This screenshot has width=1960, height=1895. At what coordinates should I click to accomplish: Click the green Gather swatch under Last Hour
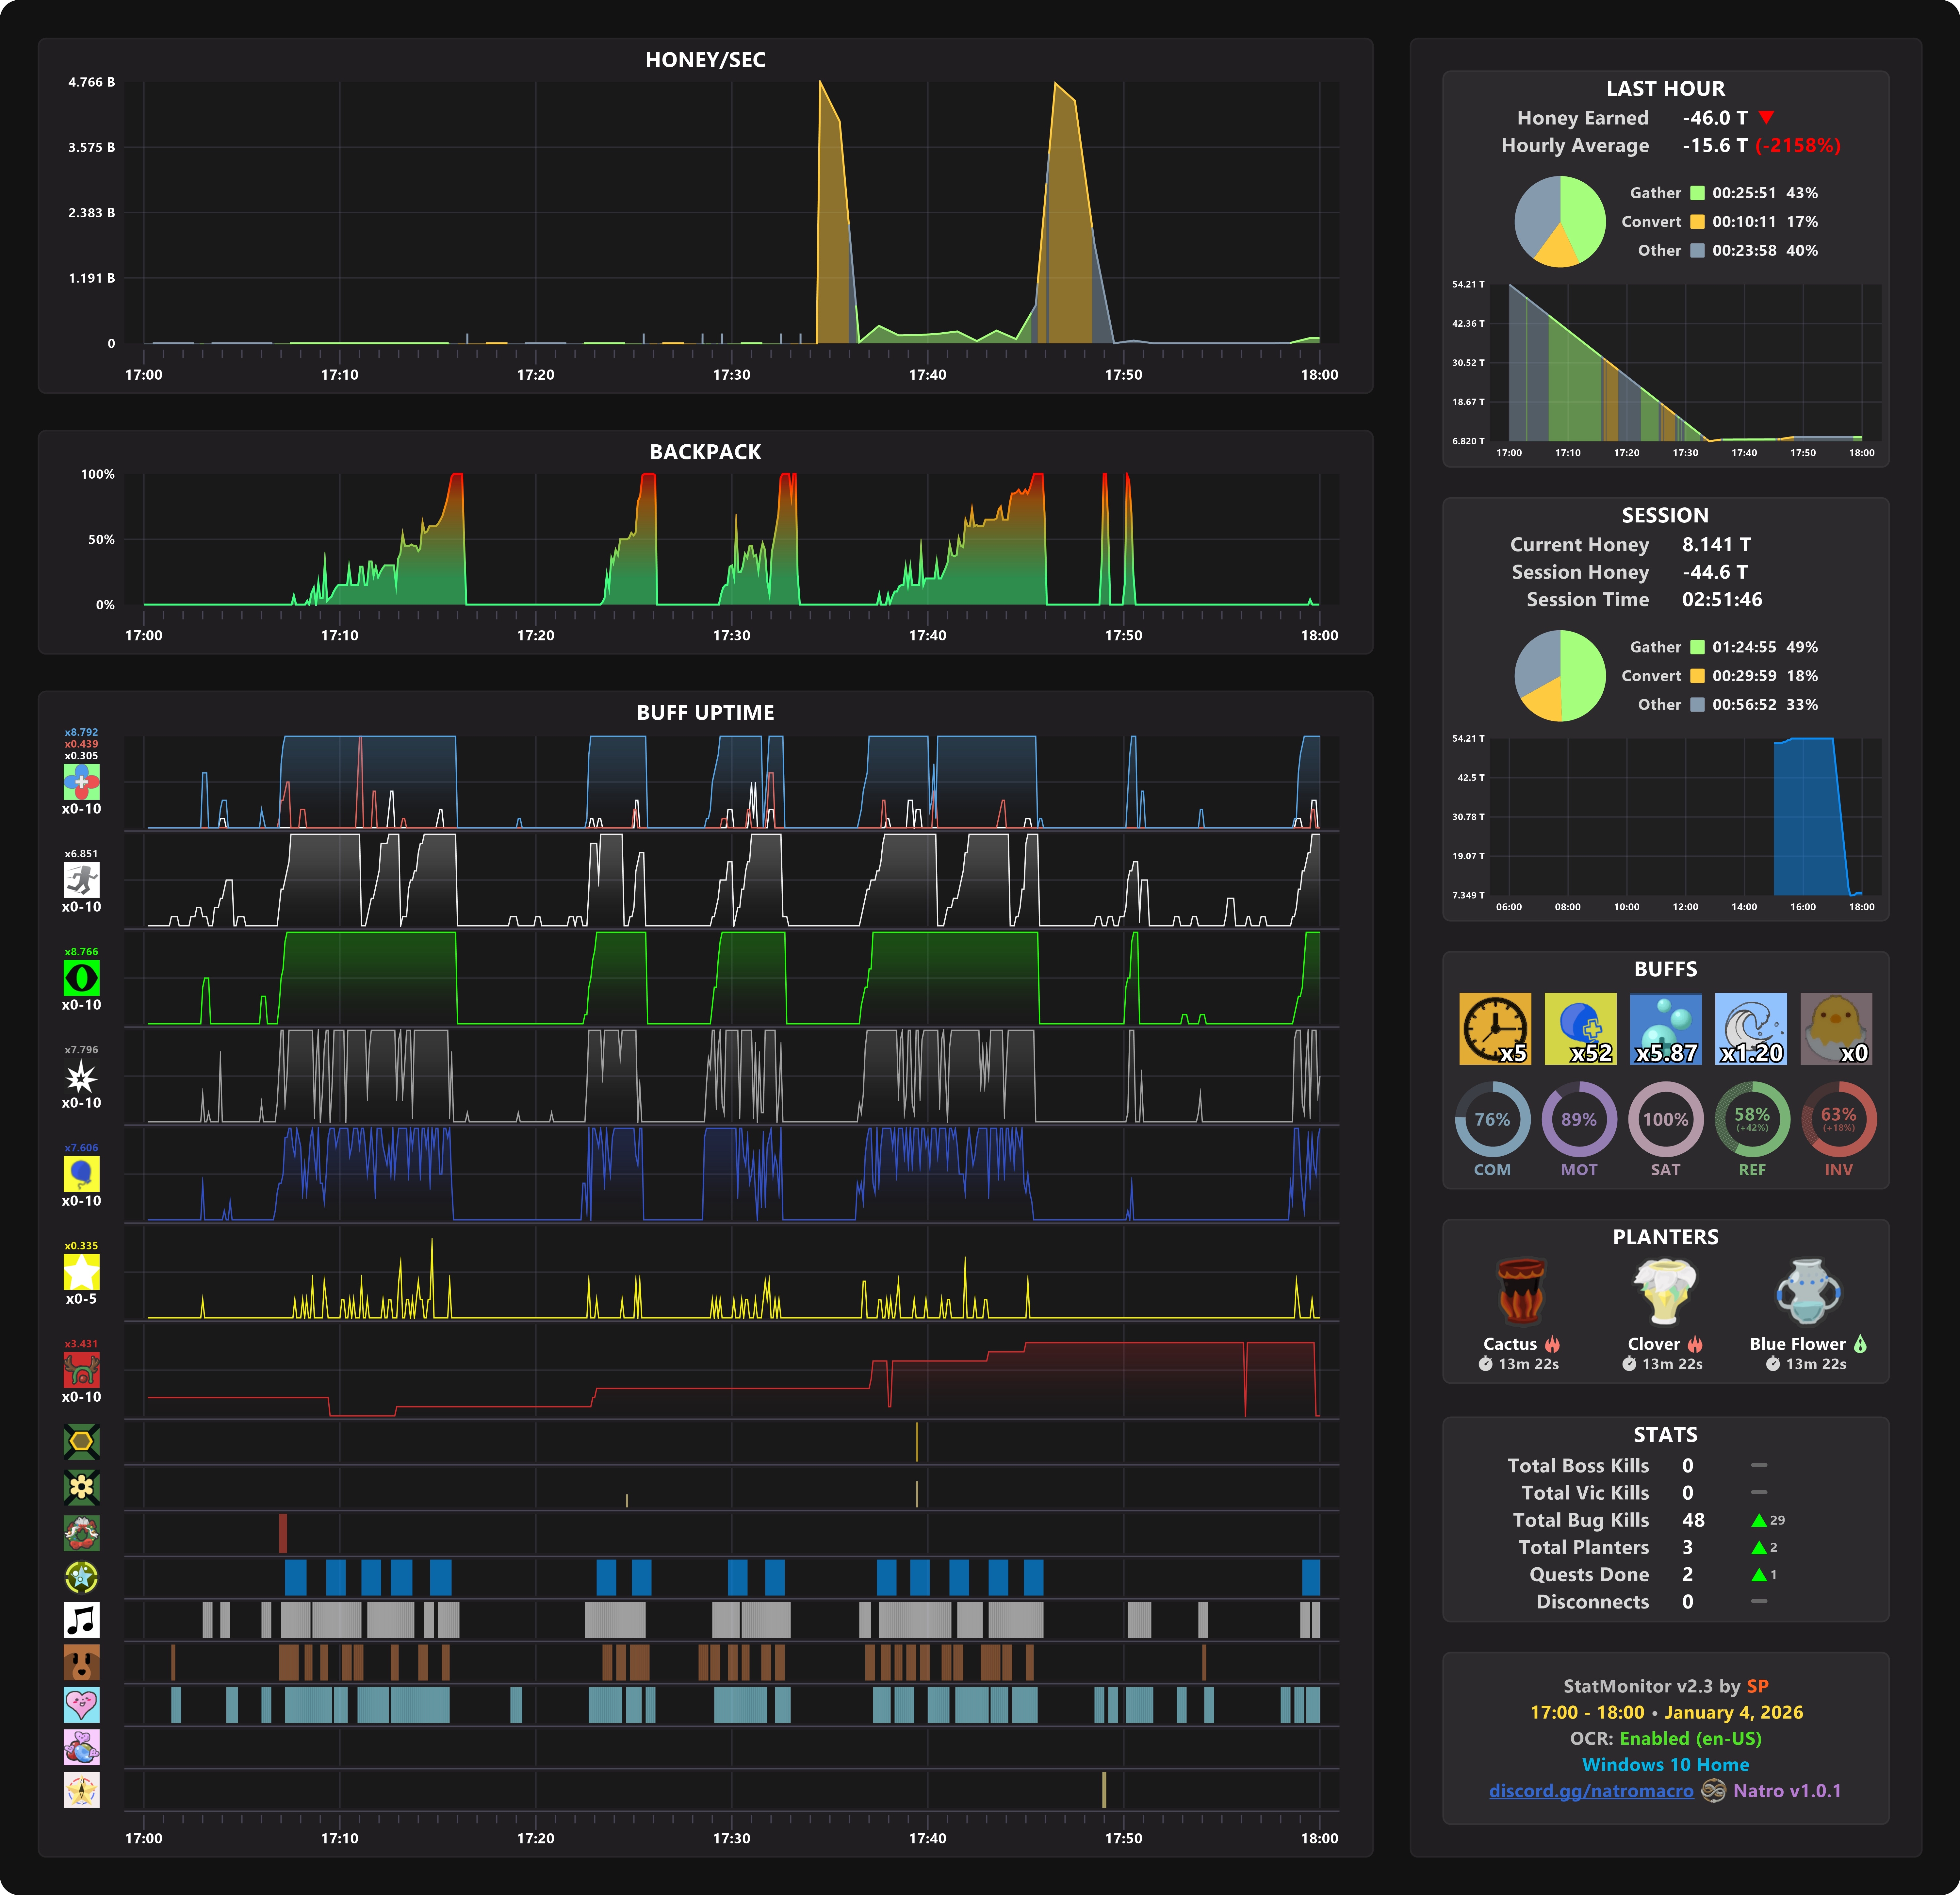tap(1697, 193)
